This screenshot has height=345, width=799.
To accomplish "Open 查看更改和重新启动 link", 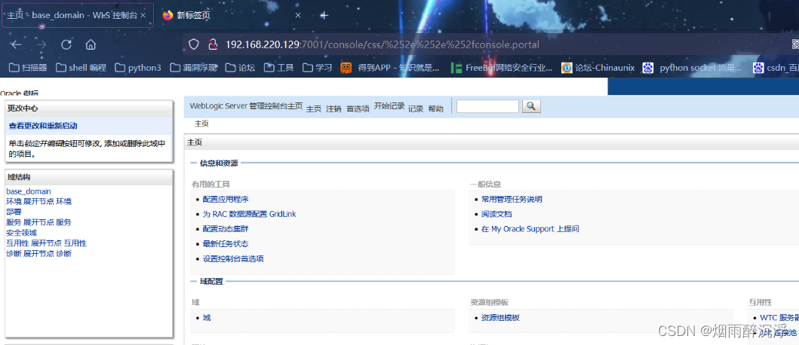I will (x=43, y=126).
